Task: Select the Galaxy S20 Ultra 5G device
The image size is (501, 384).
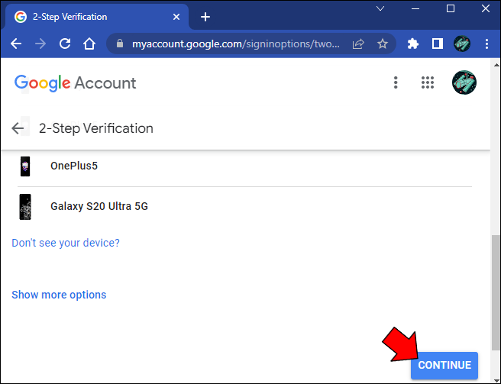Action: (x=99, y=206)
